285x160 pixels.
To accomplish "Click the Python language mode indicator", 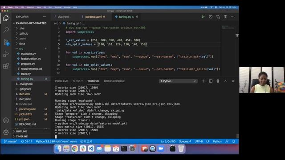I will [x=217, y=141].
